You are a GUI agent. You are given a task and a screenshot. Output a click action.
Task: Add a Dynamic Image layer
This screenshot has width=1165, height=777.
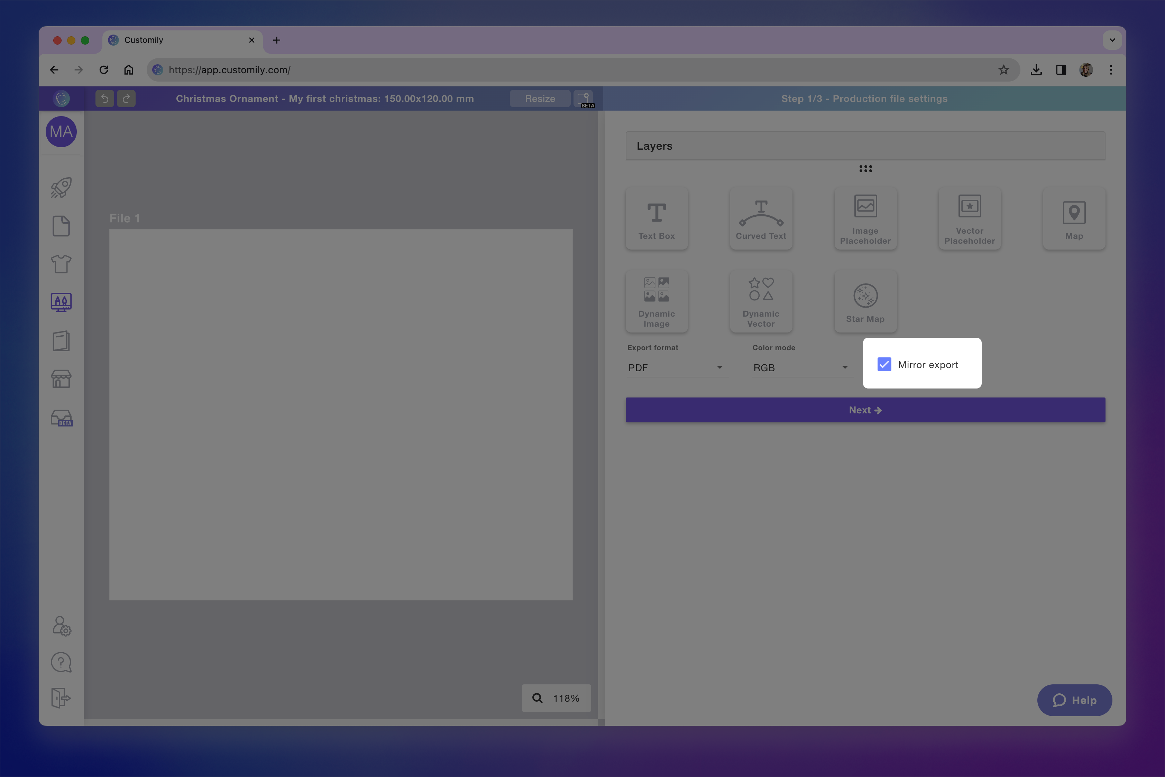tap(656, 302)
